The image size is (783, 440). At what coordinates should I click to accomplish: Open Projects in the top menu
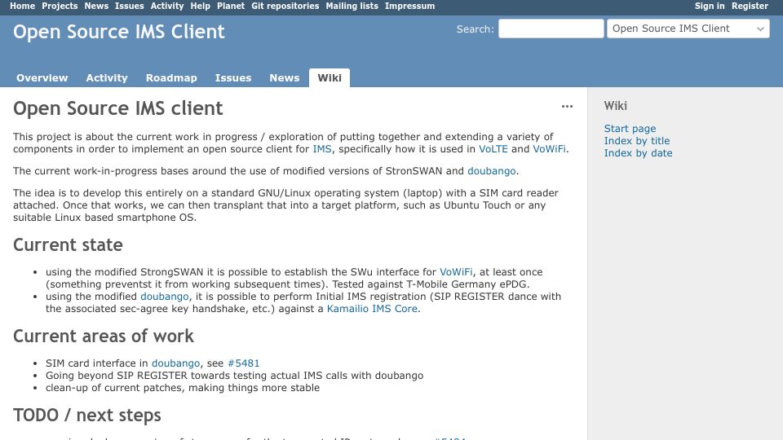60,6
